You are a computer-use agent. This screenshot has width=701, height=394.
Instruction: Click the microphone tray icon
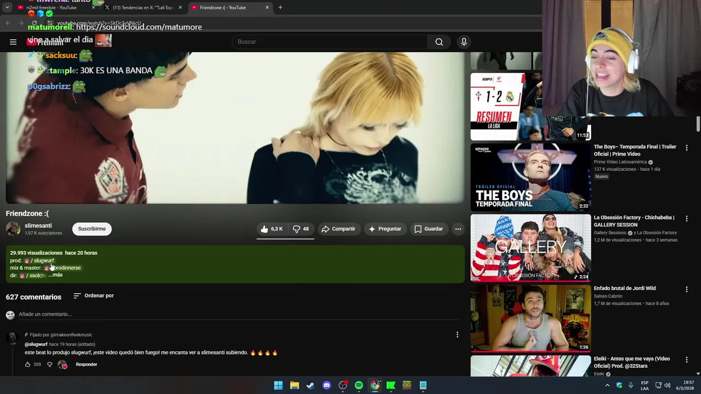(x=630, y=385)
